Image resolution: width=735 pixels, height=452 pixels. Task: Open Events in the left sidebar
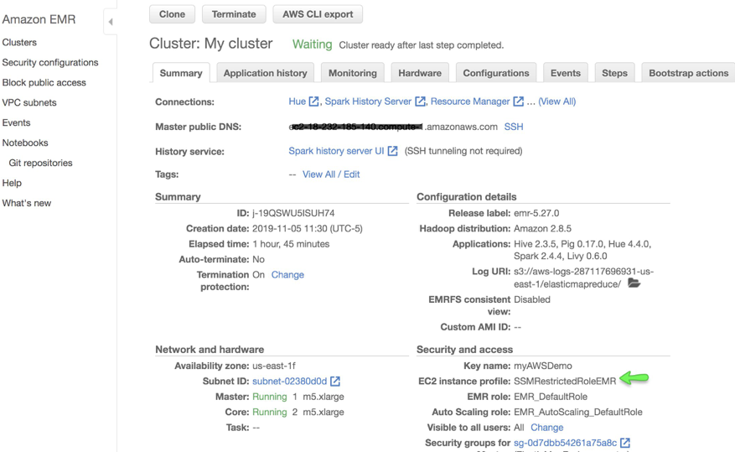click(16, 122)
